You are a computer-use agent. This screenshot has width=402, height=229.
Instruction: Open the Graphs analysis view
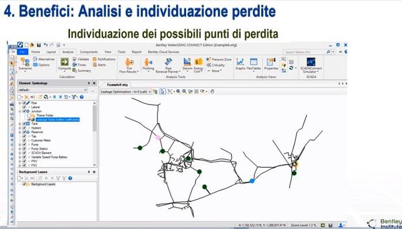click(x=240, y=64)
